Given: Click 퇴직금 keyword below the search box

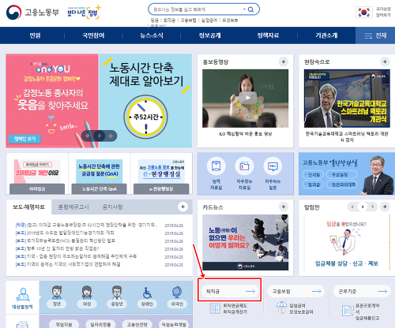Looking at the screenshot, I should (x=169, y=20).
